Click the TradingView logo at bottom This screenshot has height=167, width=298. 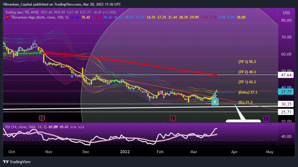click(17, 162)
